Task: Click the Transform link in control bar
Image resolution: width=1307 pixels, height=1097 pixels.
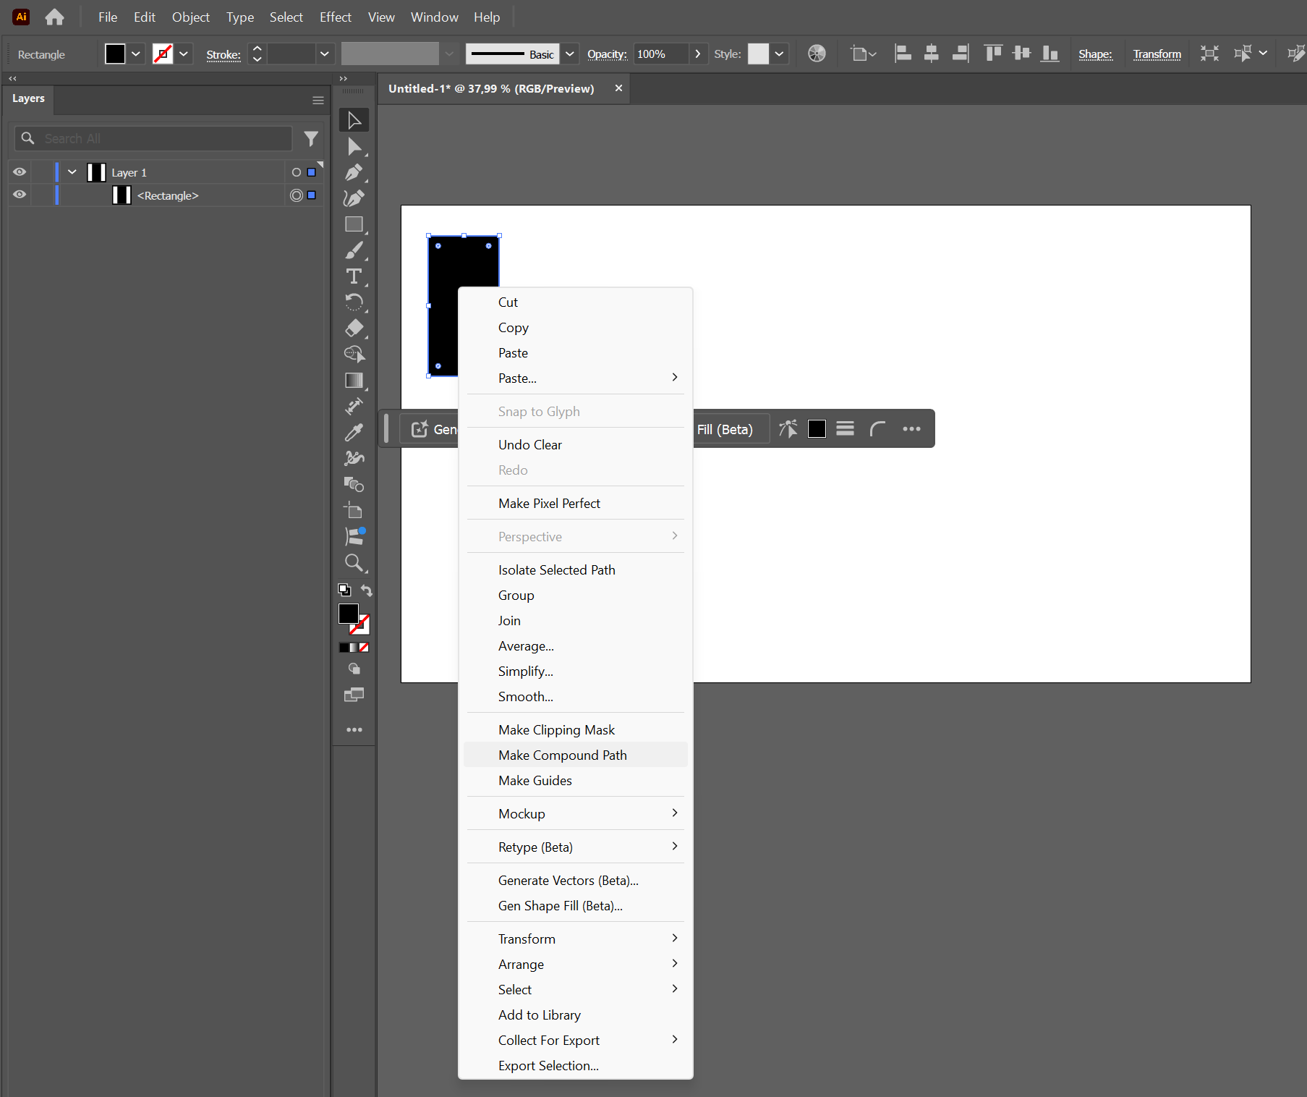Action: pyautogui.click(x=1157, y=54)
